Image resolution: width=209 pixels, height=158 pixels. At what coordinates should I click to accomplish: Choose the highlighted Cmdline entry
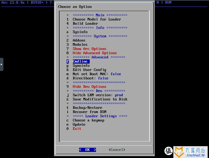pos(81,61)
